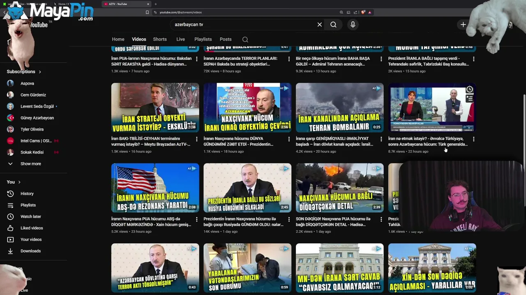
Task: Switch to the Shorts channel tab
Action: [x=160, y=39]
